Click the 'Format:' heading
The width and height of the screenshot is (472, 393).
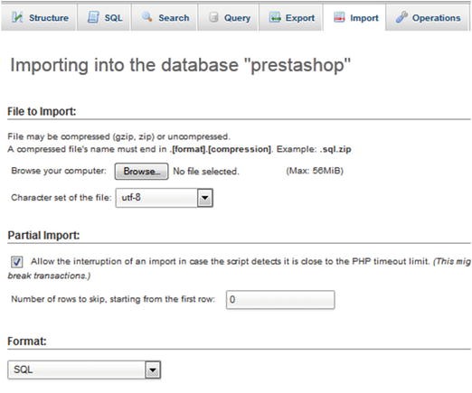pos(27,342)
